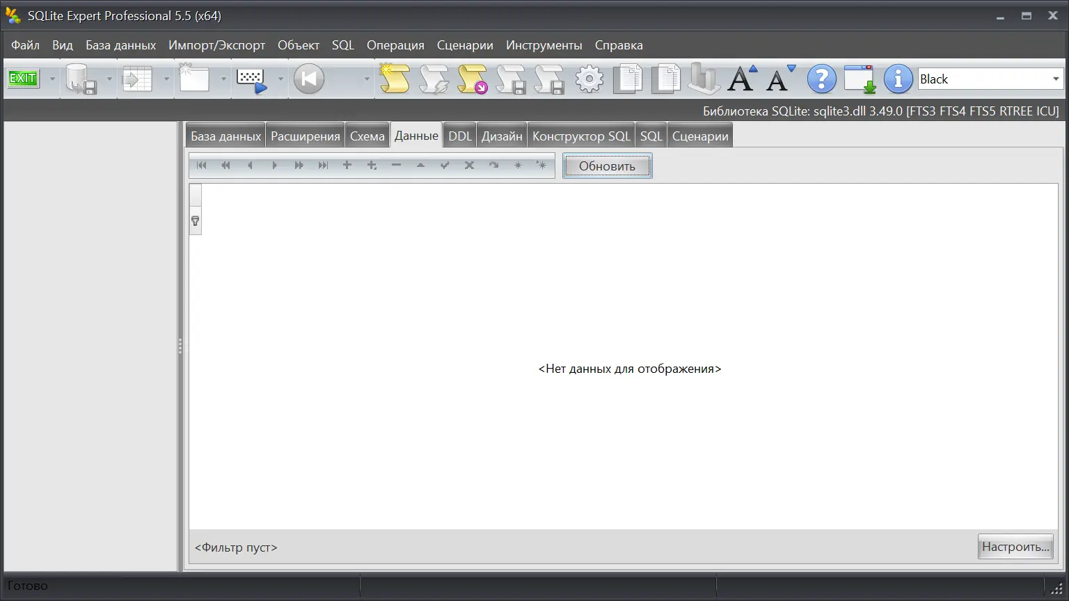Open help with the question mark icon
The width and height of the screenshot is (1069, 601).
point(821,79)
